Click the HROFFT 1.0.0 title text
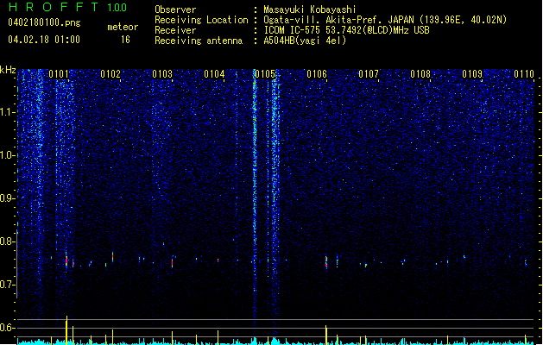543x345 pixels. point(68,7)
